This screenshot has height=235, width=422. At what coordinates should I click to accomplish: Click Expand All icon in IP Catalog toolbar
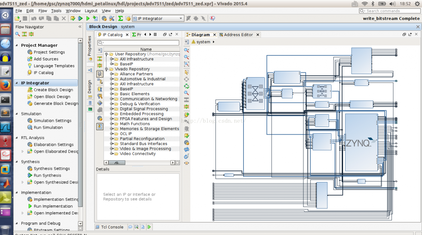(x=100, y=65)
